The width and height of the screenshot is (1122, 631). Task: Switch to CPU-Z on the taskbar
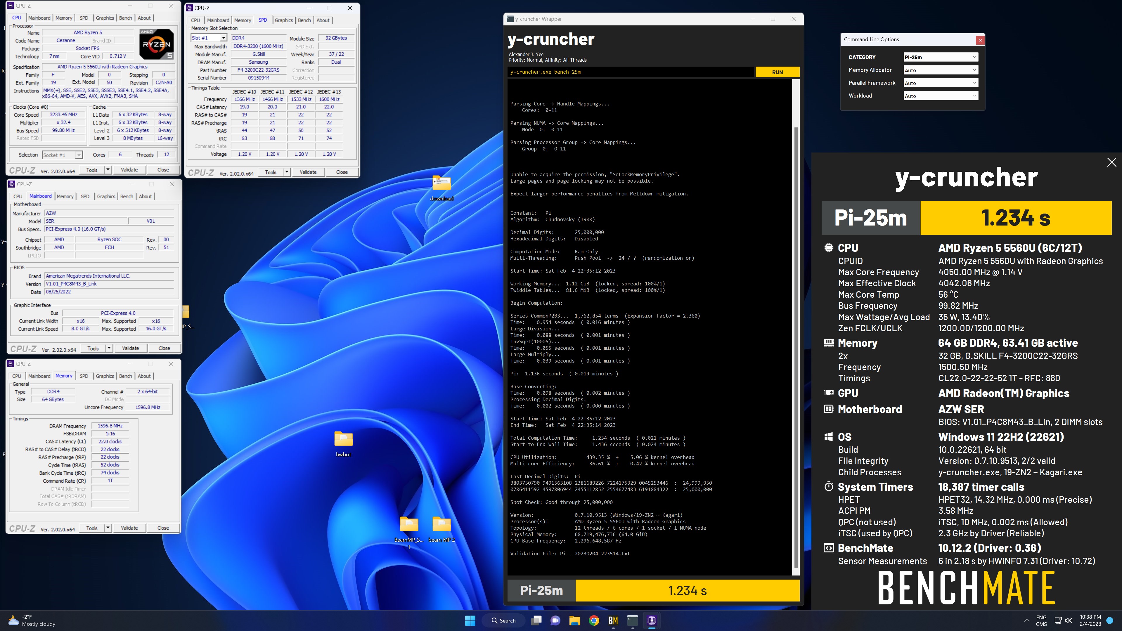652,620
